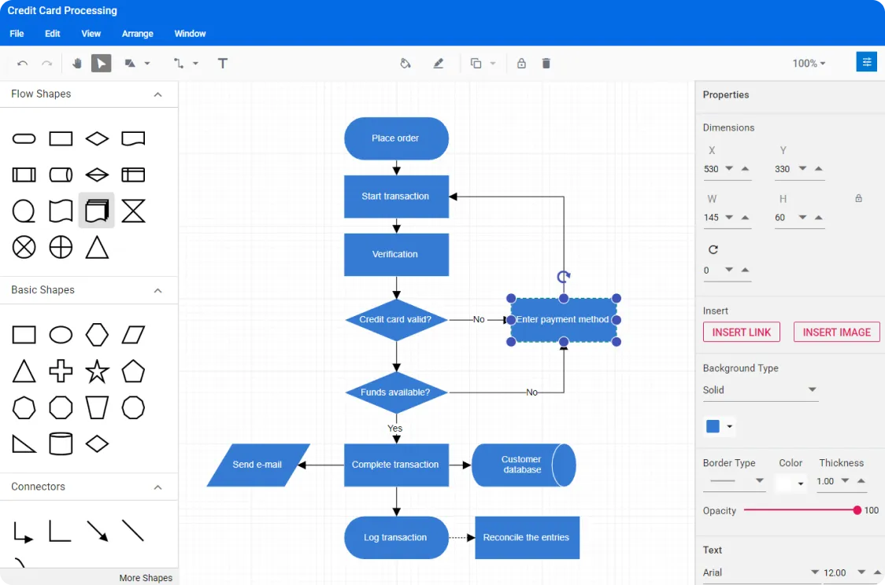This screenshot has width=885, height=585.
Task: Click the connector line tool icon
Action: [180, 63]
